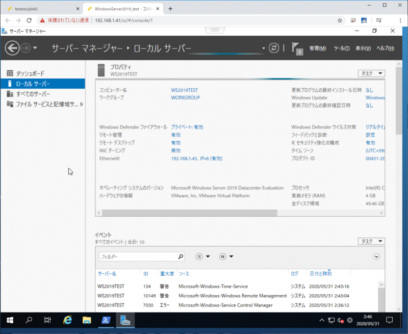Image resolution: width=408 pixels, height=334 pixels.
Task: Click the firewall プライベート: 有効 link
Action: pyautogui.click(x=187, y=127)
